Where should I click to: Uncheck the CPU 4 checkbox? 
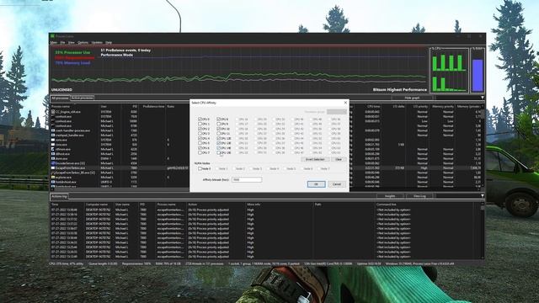200,138
